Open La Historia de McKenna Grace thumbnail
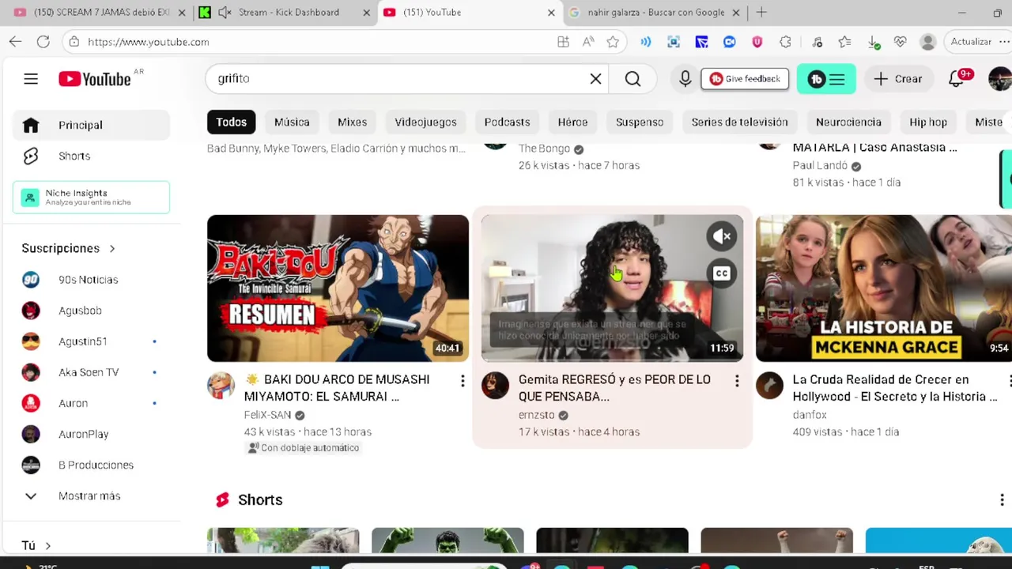The image size is (1012, 569). tap(883, 288)
